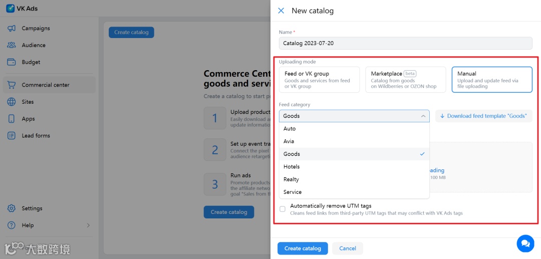Open Apps phone icon in sidebar

tap(12, 119)
